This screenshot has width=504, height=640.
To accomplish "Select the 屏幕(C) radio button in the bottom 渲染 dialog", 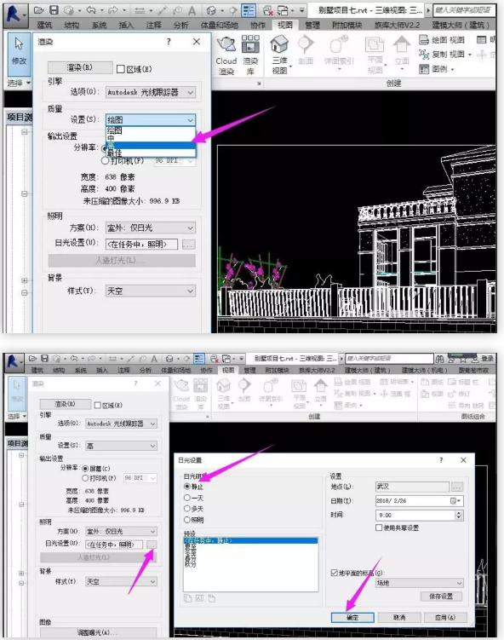I will (x=86, y=468).
